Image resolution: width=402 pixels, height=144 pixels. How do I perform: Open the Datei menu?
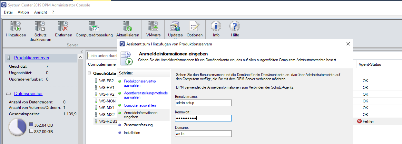(8, 12)
